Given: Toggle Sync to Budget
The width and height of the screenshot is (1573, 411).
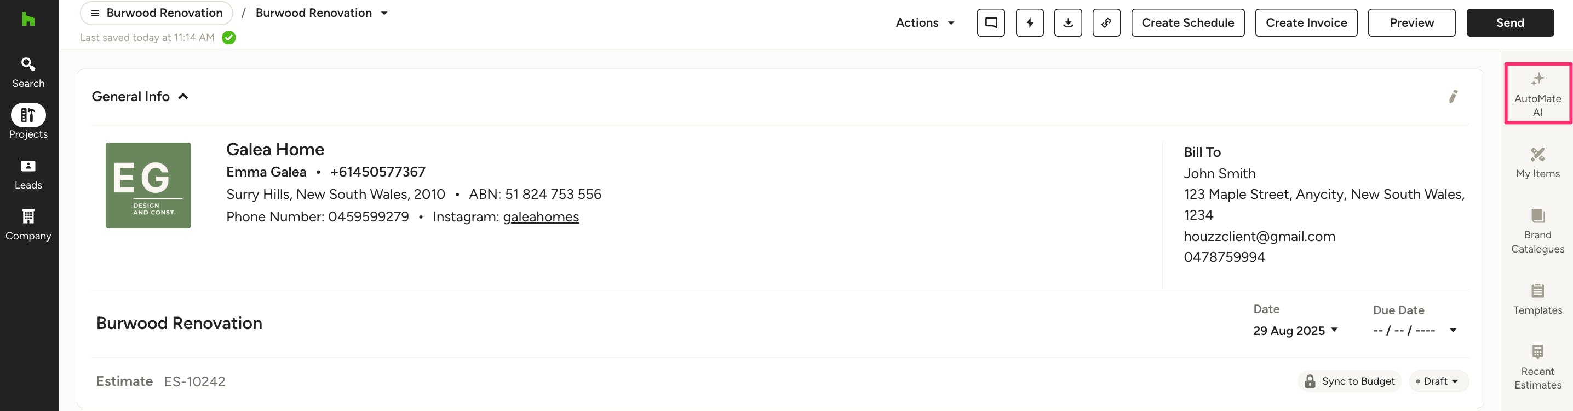Looking at the screenshot, I should pyautogui.click(x=1349, y=381).
